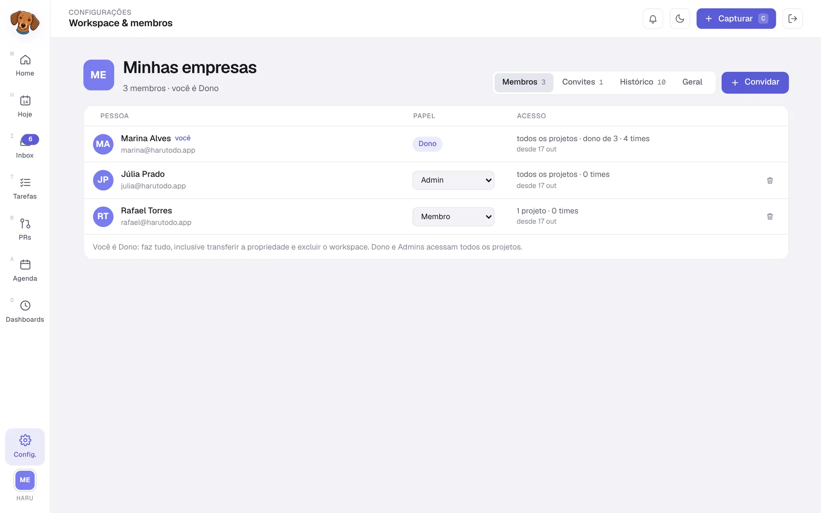Switch to the Geral tab

(x=692, y=82)
